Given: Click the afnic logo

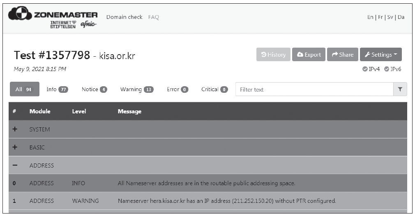Looking at the screenshot, I should [88, 24].
